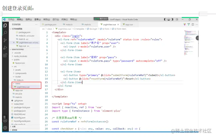Open the 编辑(E) menu
The image size is (216, 138).
click(x=20, y=19)
